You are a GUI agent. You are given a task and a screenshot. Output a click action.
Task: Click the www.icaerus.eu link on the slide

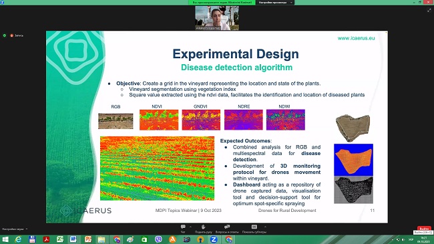point(356,38)
